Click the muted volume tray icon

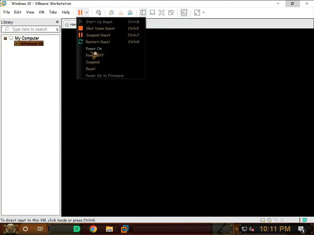pyautogui.click(x=251, y=229)
